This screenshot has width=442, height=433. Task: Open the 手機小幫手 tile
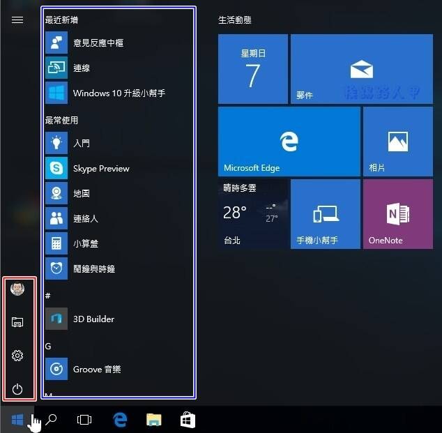[326, 214]
